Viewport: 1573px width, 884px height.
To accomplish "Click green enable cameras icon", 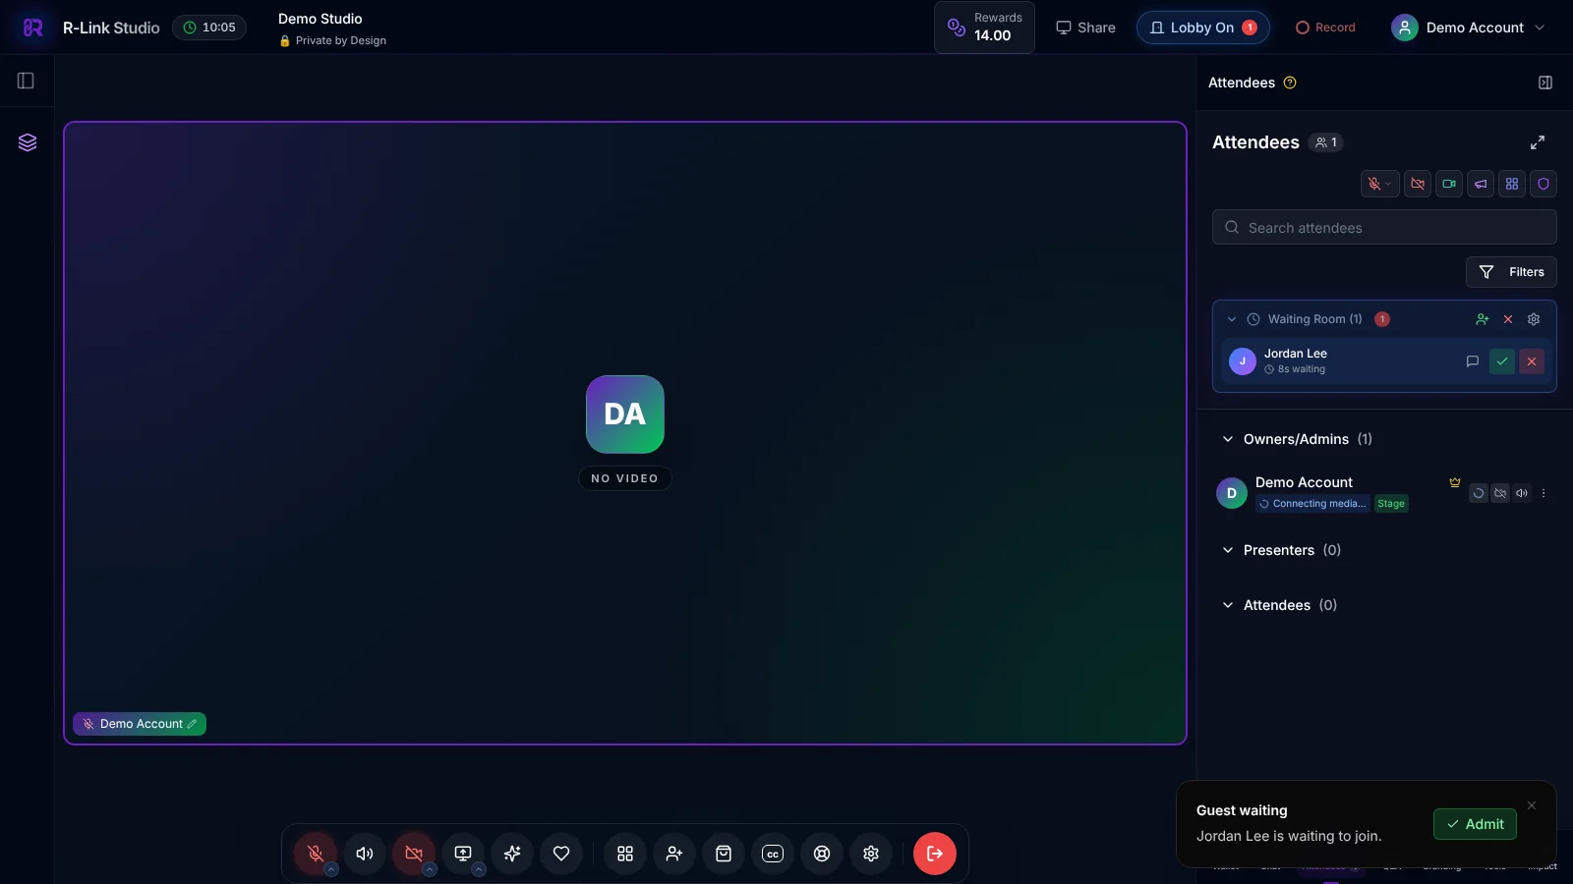I will 1449,184.
